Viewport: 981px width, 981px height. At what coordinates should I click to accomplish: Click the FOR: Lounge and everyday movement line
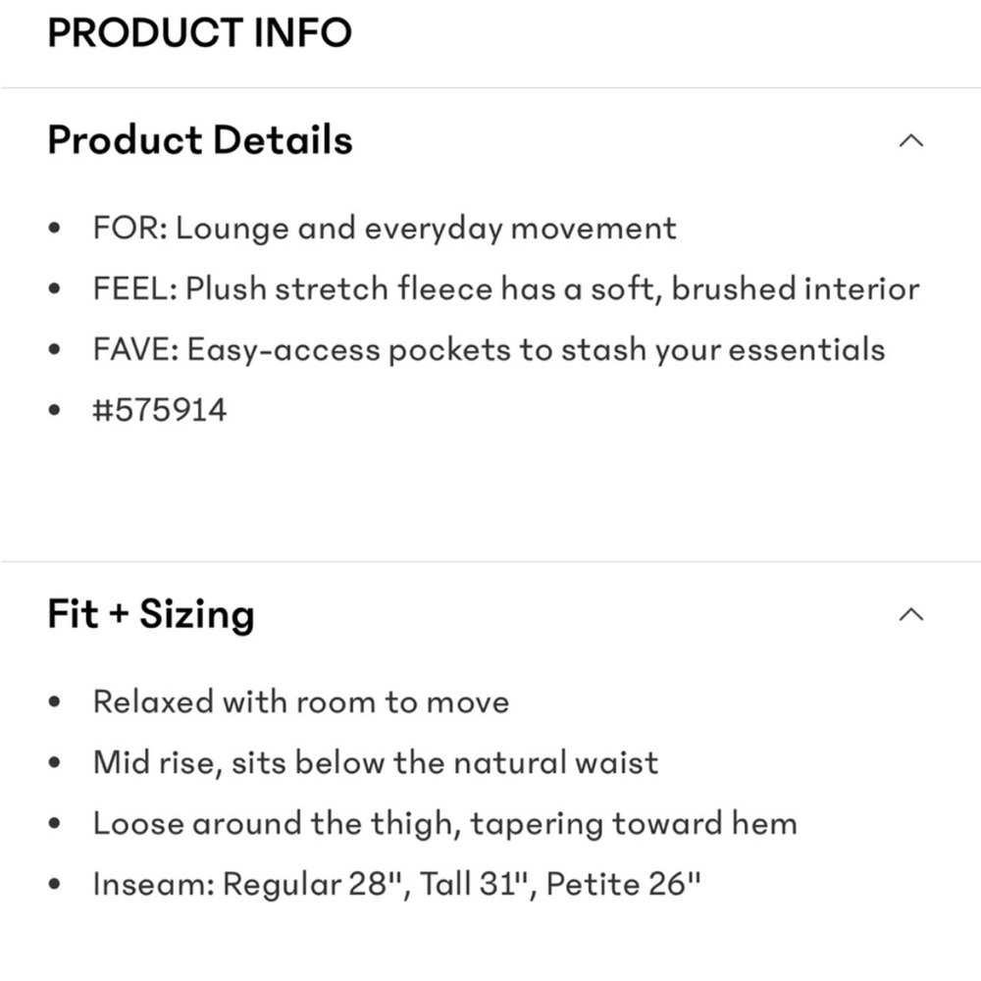[385, 228]
